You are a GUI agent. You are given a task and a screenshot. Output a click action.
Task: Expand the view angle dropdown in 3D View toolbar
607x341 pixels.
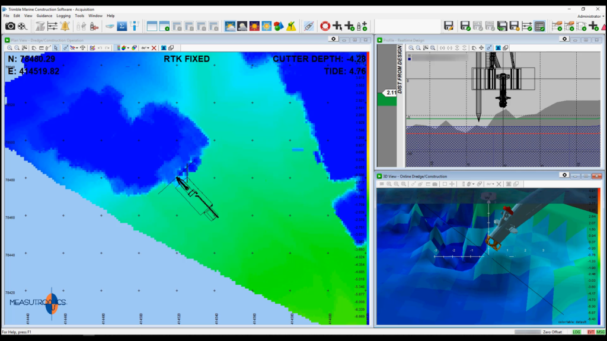pyautogui.click(x=490, y=184)
